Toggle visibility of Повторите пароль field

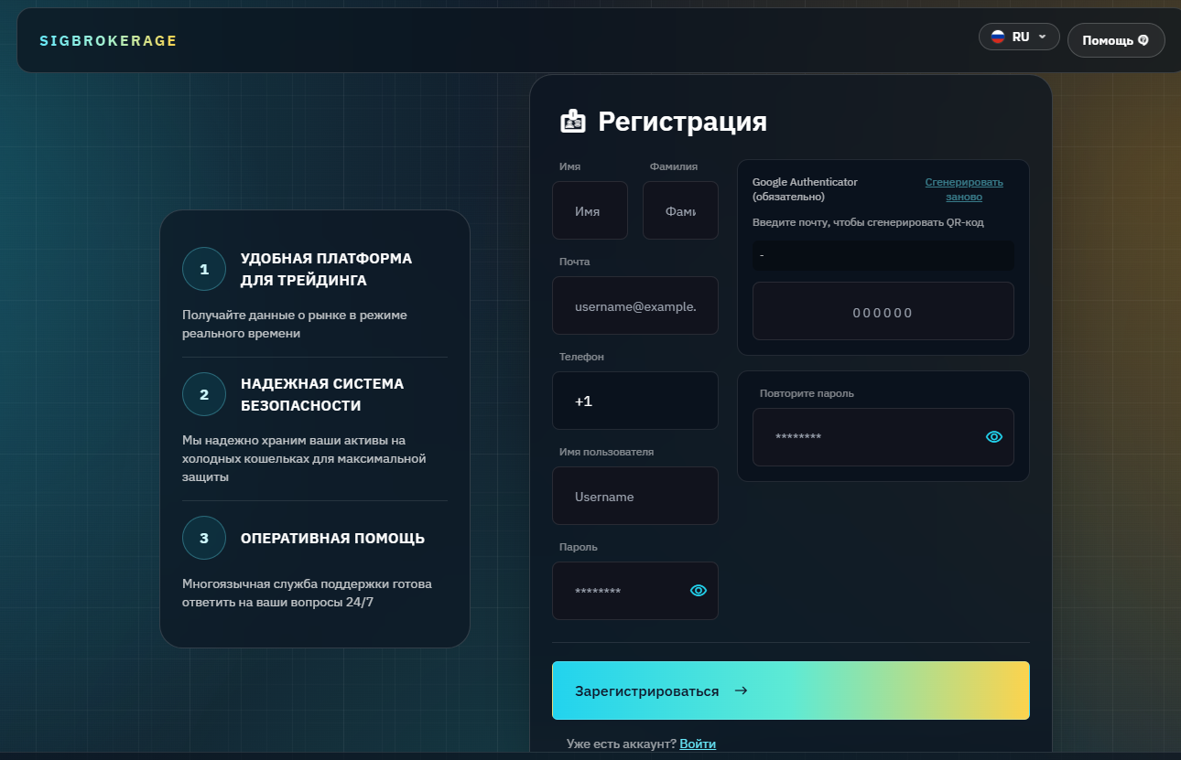[994, 437]
